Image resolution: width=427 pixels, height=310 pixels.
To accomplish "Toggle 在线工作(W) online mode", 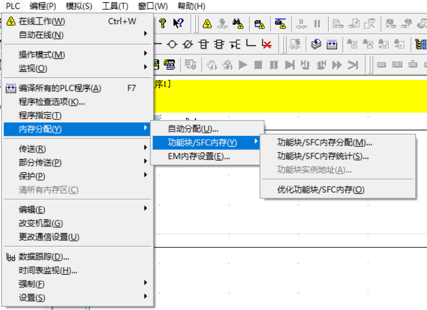I will 41,21.
